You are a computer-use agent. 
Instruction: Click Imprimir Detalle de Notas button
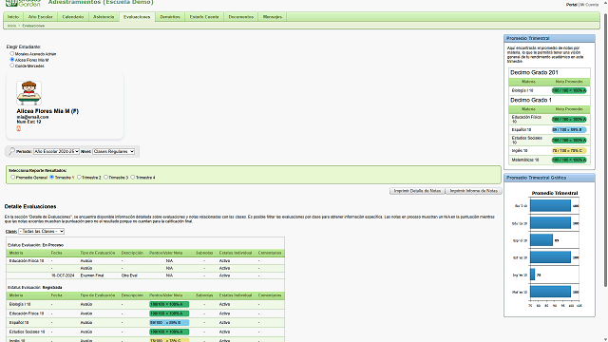tap(417, 191)
